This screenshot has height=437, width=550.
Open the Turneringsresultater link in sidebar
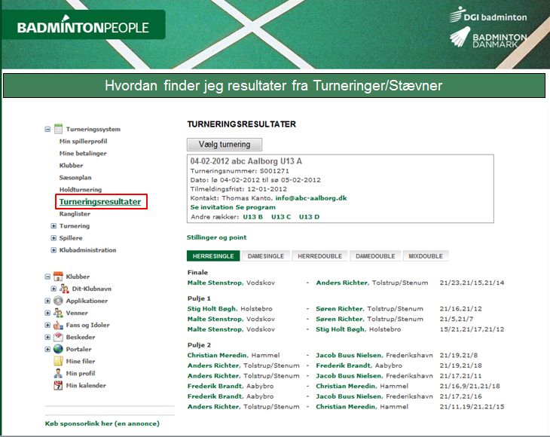tap(100, 202)
